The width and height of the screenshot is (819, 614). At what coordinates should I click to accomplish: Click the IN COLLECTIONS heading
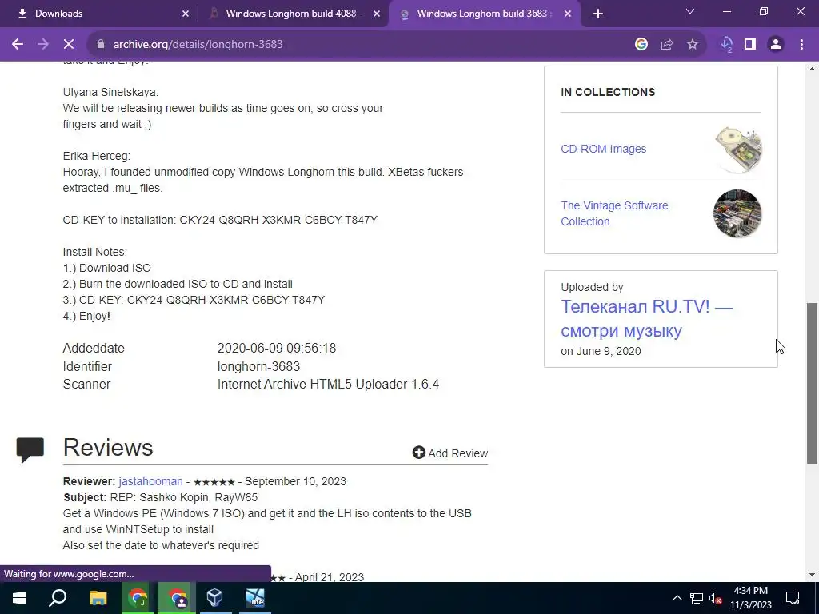pos(608,92)
